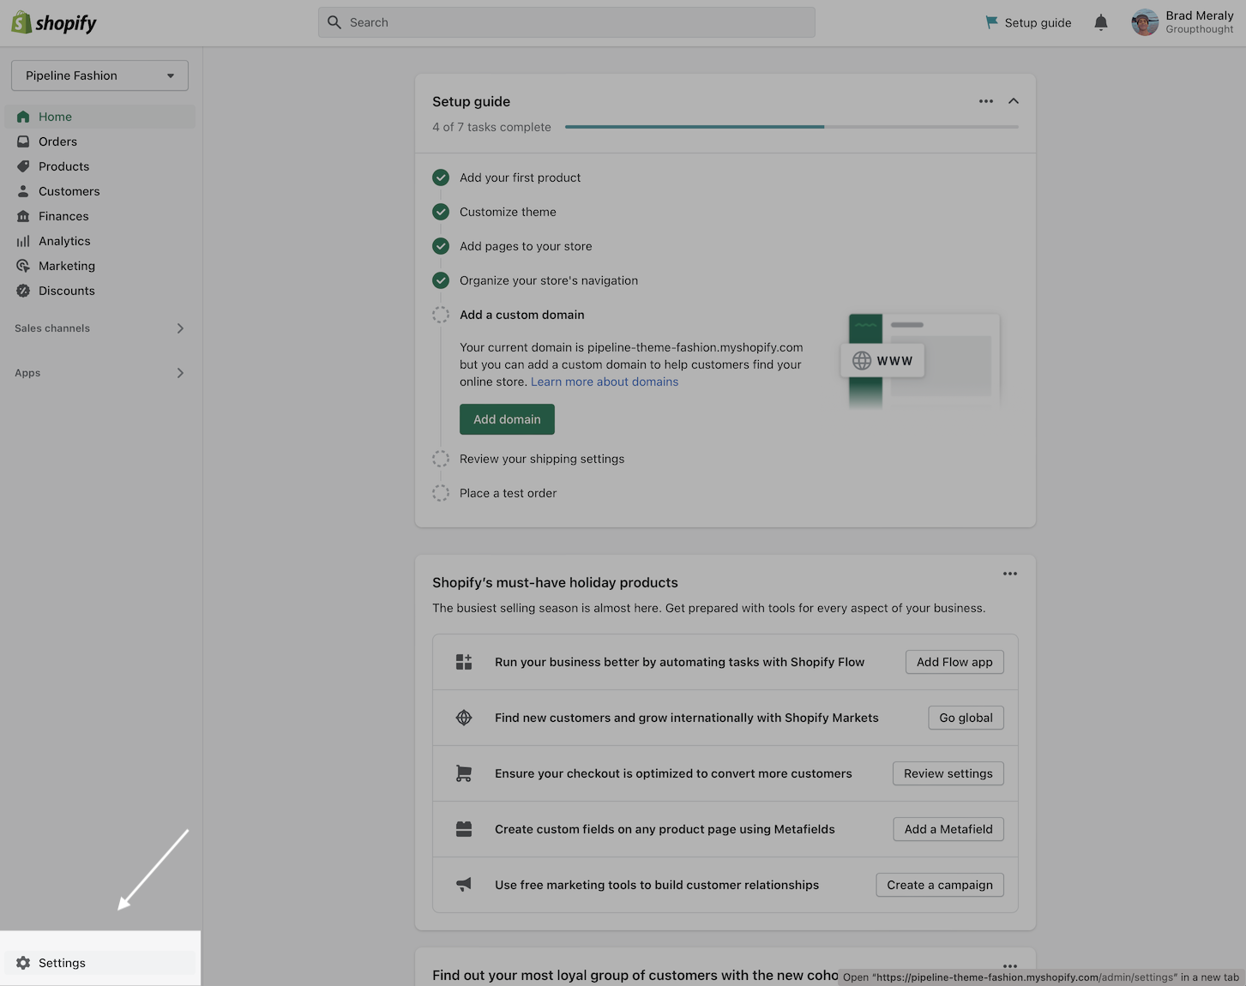Image resolution: width=1246 pixels, height=986 pixels.
Task: Click the Setup guide text in the top bar
Action: coord(1038,22)
